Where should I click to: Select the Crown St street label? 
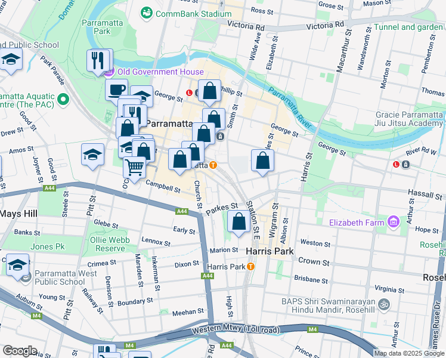point(314,261)
